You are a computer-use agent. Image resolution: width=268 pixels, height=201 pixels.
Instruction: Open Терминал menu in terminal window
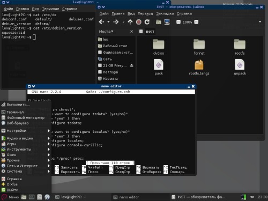pyautogui.click(x=50, y=9)
